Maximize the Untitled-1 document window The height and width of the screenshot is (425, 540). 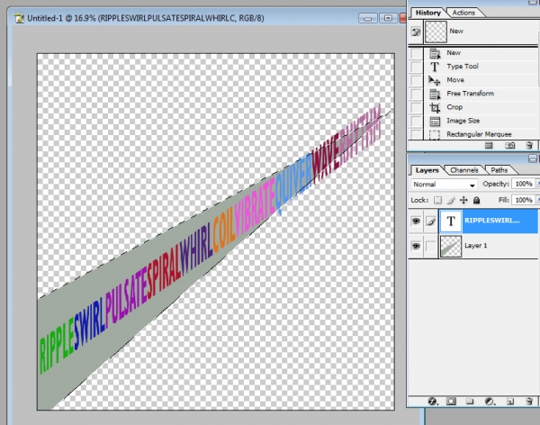pyautogui.click(x=388, y=18)
